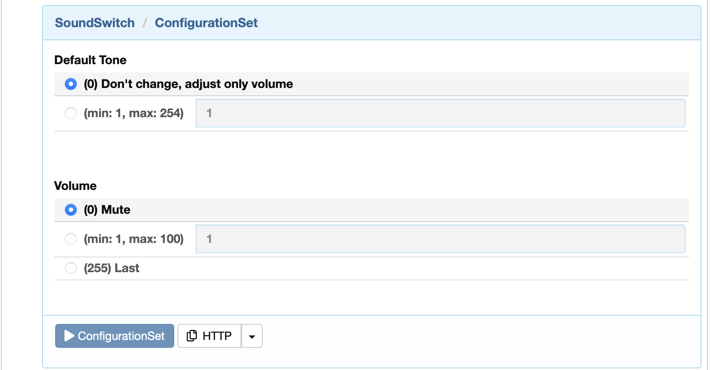This screenshot has height=370, width=710.
Task: Click the "Don't change, adjust only volume" label
Action: [x=197, y=84]
